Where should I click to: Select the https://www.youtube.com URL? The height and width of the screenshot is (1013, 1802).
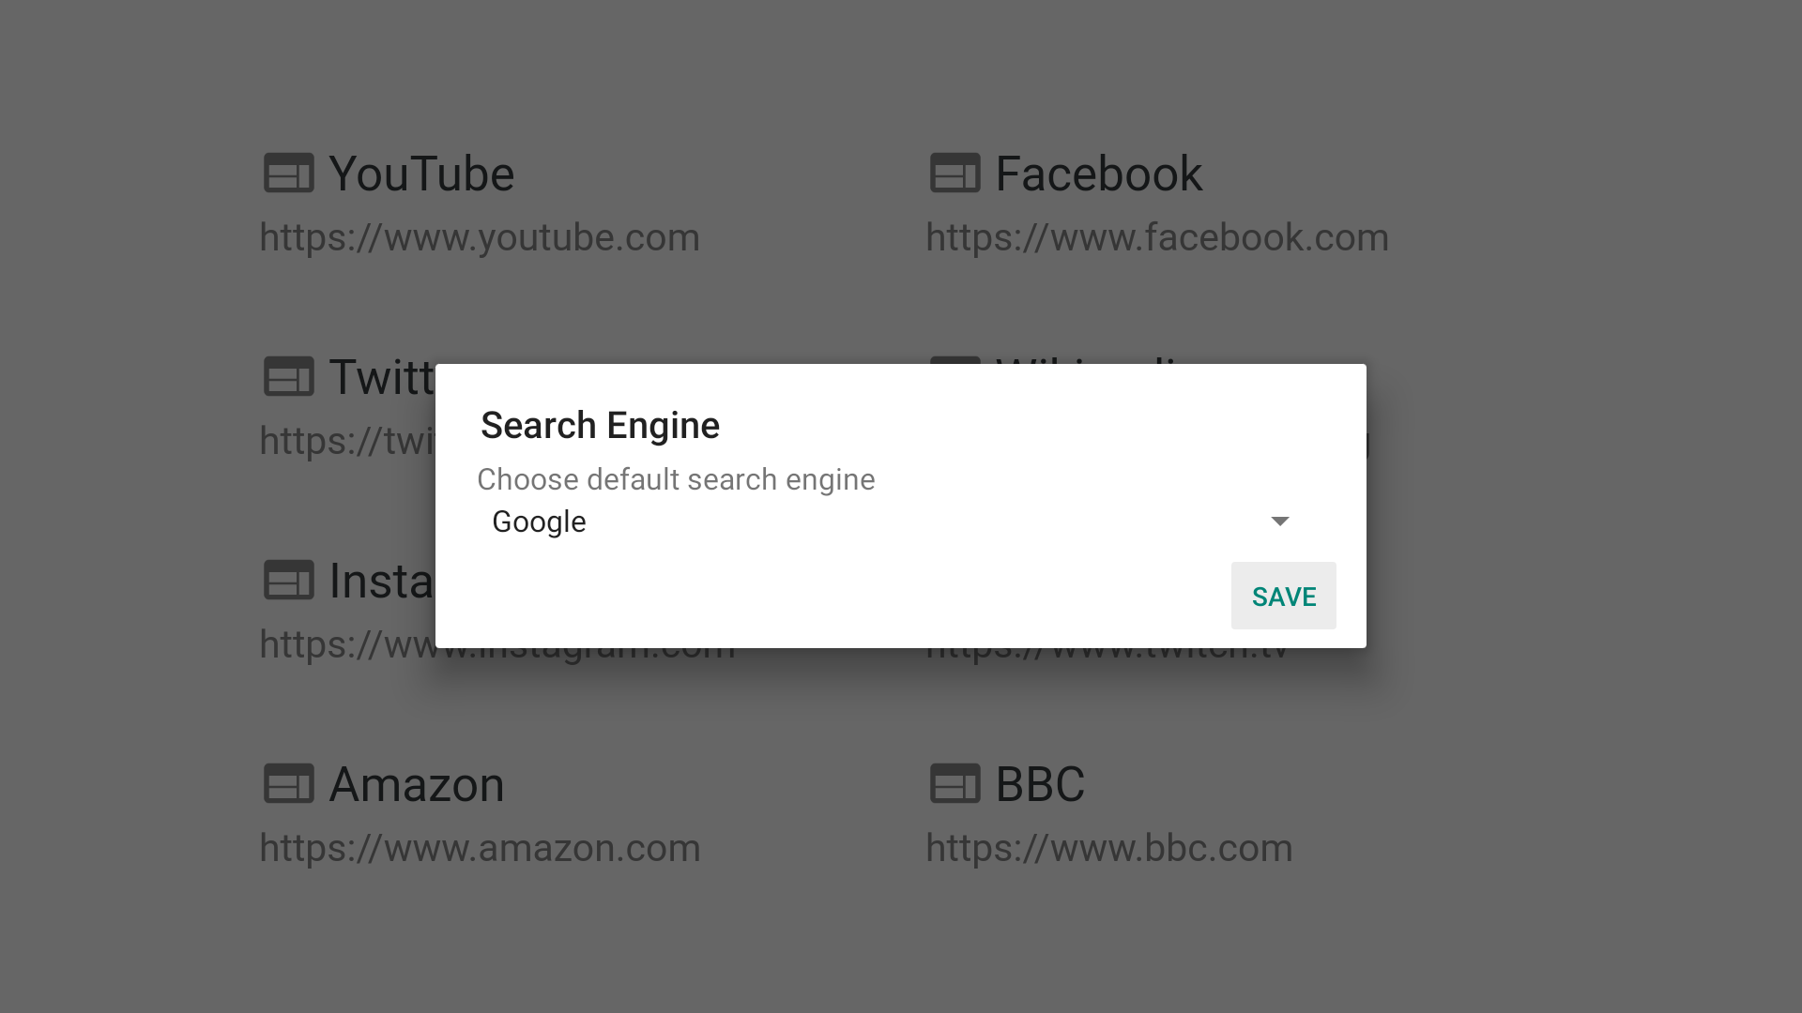[x=480, y=238]
